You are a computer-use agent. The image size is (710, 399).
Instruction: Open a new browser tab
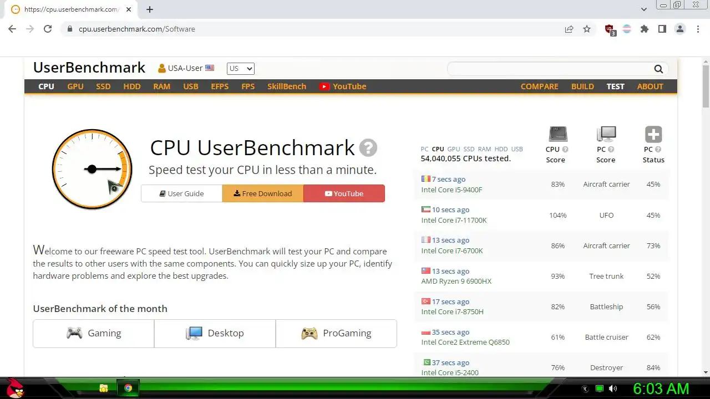[150, 9]
